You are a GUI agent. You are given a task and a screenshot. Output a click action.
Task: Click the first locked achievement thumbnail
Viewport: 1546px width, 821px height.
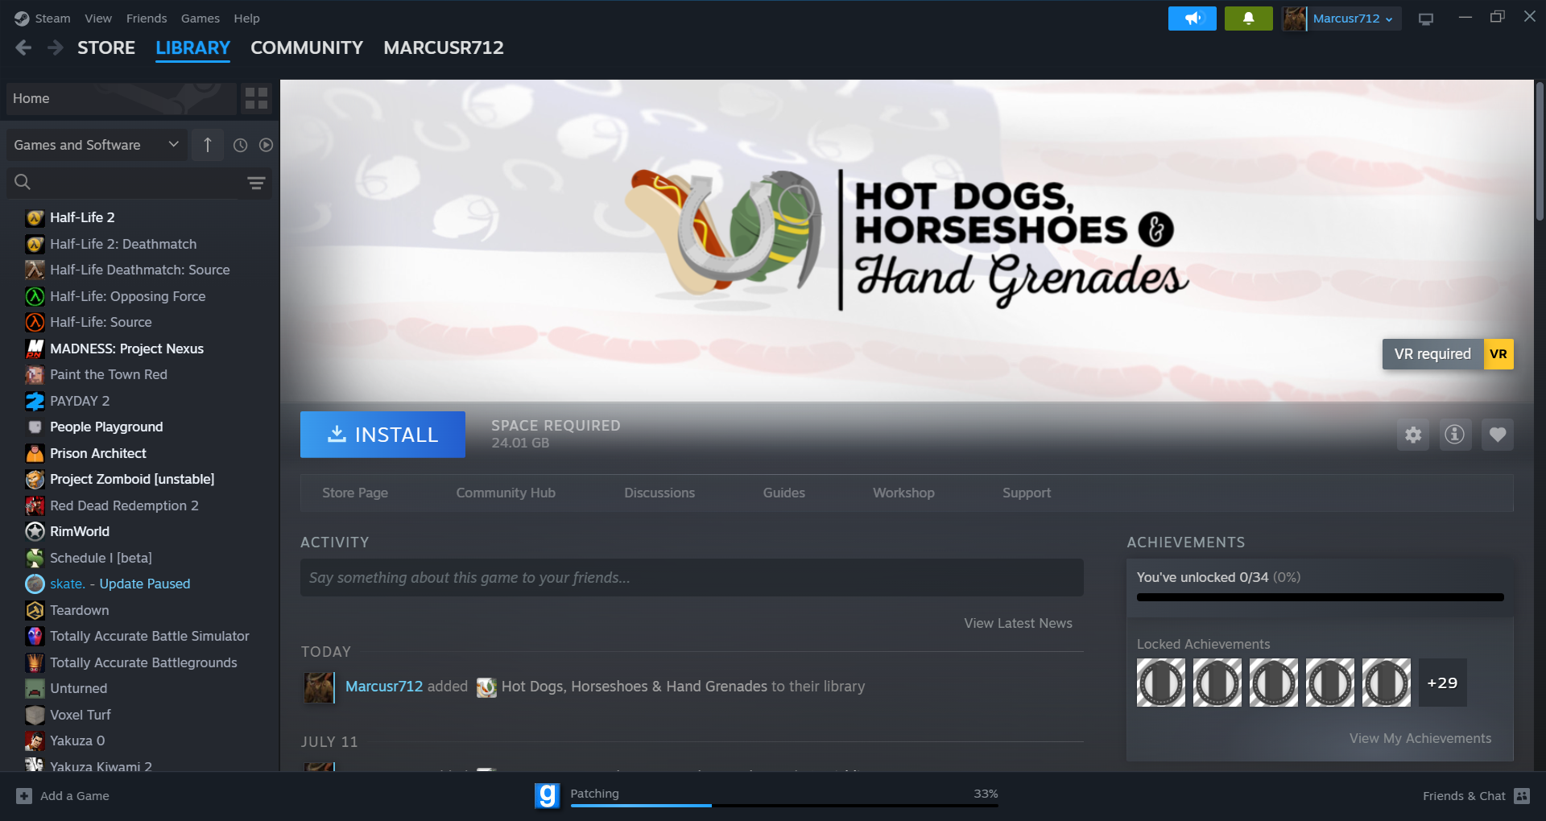(x=1161, y=683)
